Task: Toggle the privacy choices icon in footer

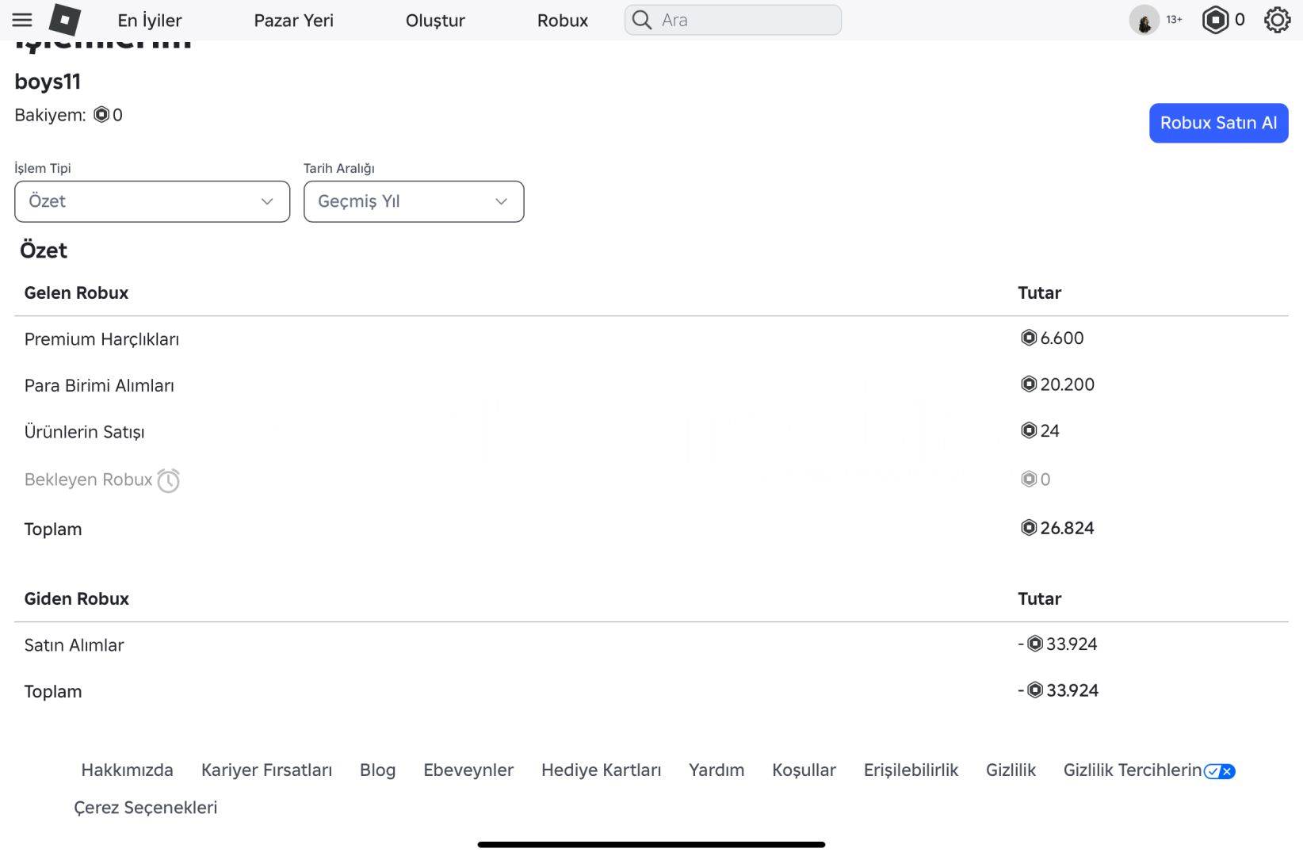Action: (1219, 771)
